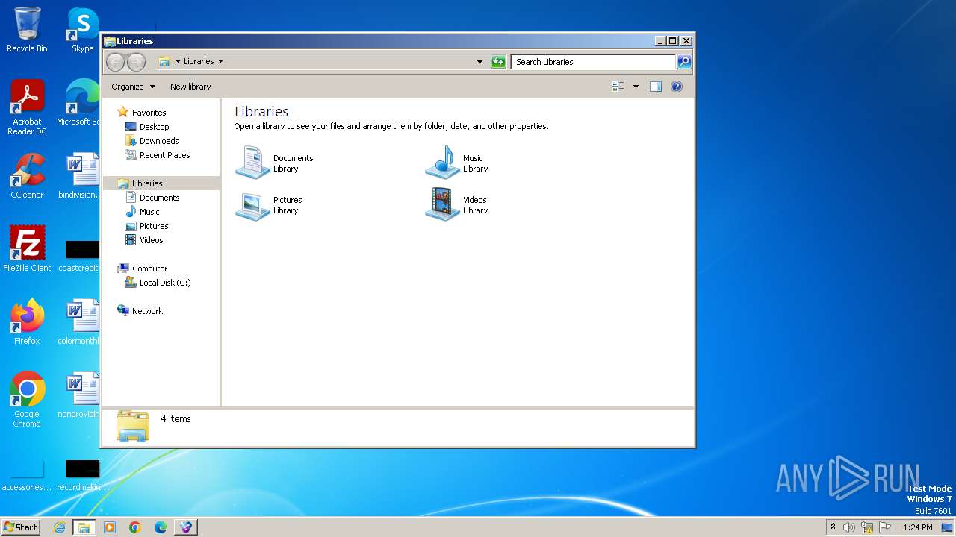This screenshot has height=537, width=956.
Task: Click the Back navigation arrow
Action: coord(115,62)
